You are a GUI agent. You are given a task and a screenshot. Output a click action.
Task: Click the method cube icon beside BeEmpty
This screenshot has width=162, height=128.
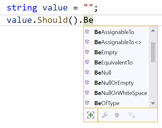(87, 52)
